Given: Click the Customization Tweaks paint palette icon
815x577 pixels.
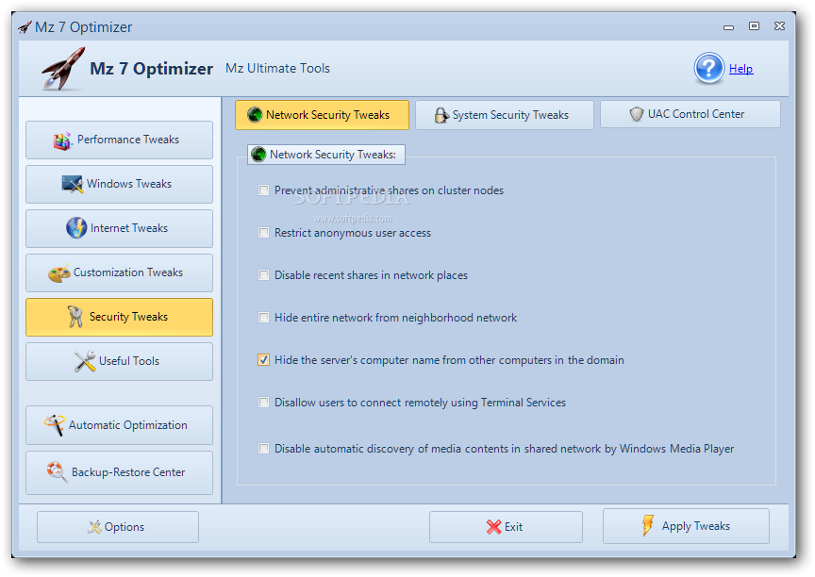Looking at the screenshot, I should (58, 272).
